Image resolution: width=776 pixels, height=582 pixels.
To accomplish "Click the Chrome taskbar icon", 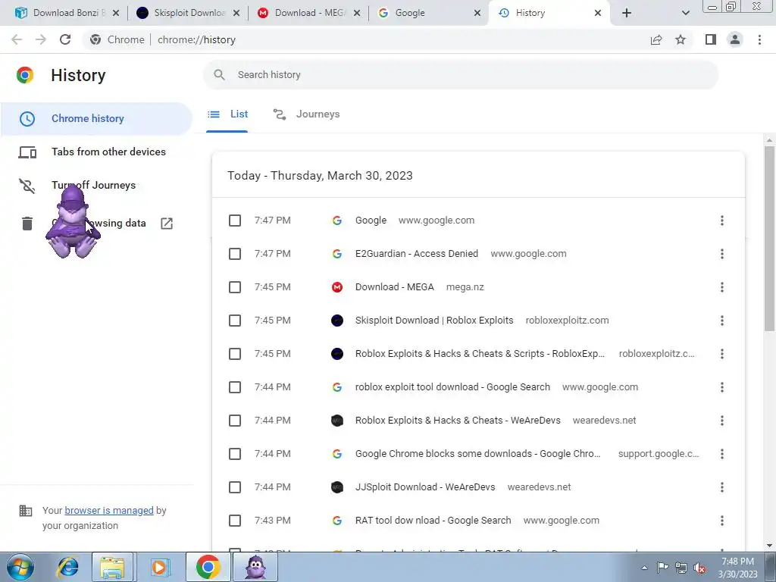I will (x=208, y=567).
